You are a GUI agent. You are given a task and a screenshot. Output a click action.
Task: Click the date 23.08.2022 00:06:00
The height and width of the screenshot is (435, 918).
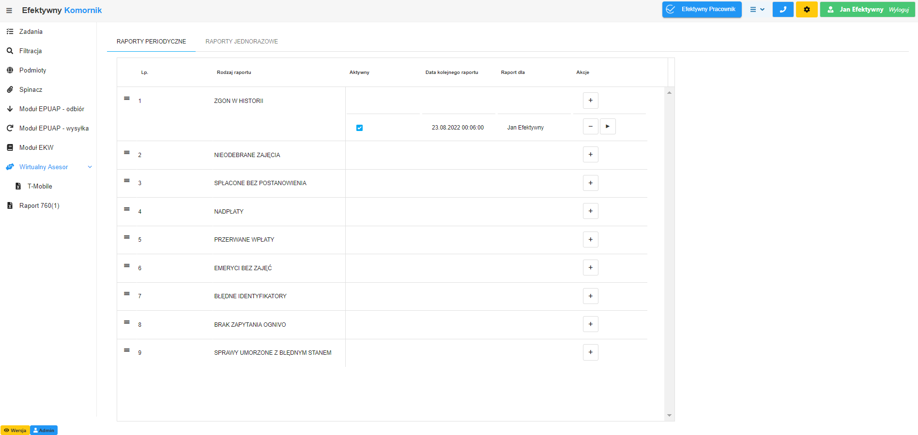point(458,128)
